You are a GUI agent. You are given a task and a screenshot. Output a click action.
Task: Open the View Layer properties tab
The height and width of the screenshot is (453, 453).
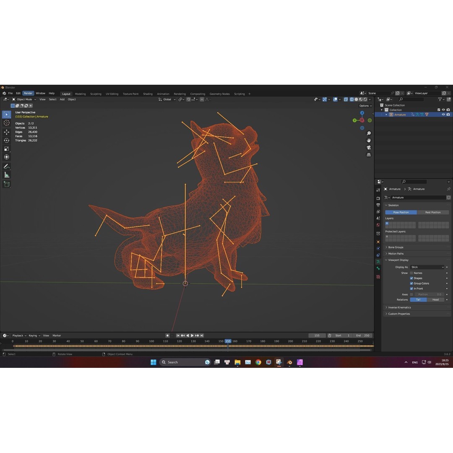point(378,211)
